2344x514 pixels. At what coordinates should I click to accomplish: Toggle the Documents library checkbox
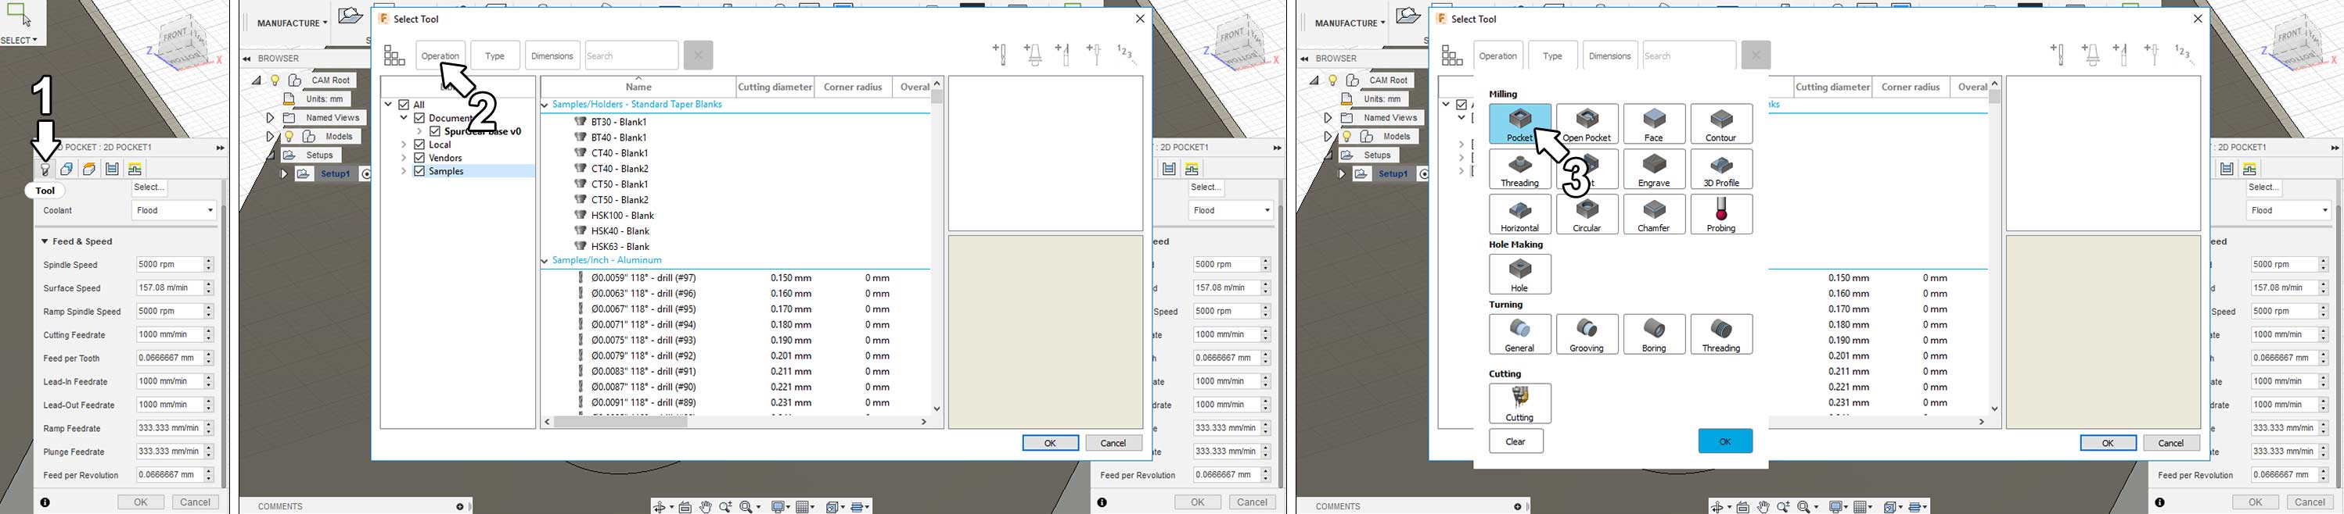419,118
